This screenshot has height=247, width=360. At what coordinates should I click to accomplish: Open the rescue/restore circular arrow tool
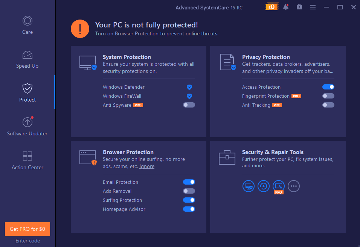[x=263, y=186]
